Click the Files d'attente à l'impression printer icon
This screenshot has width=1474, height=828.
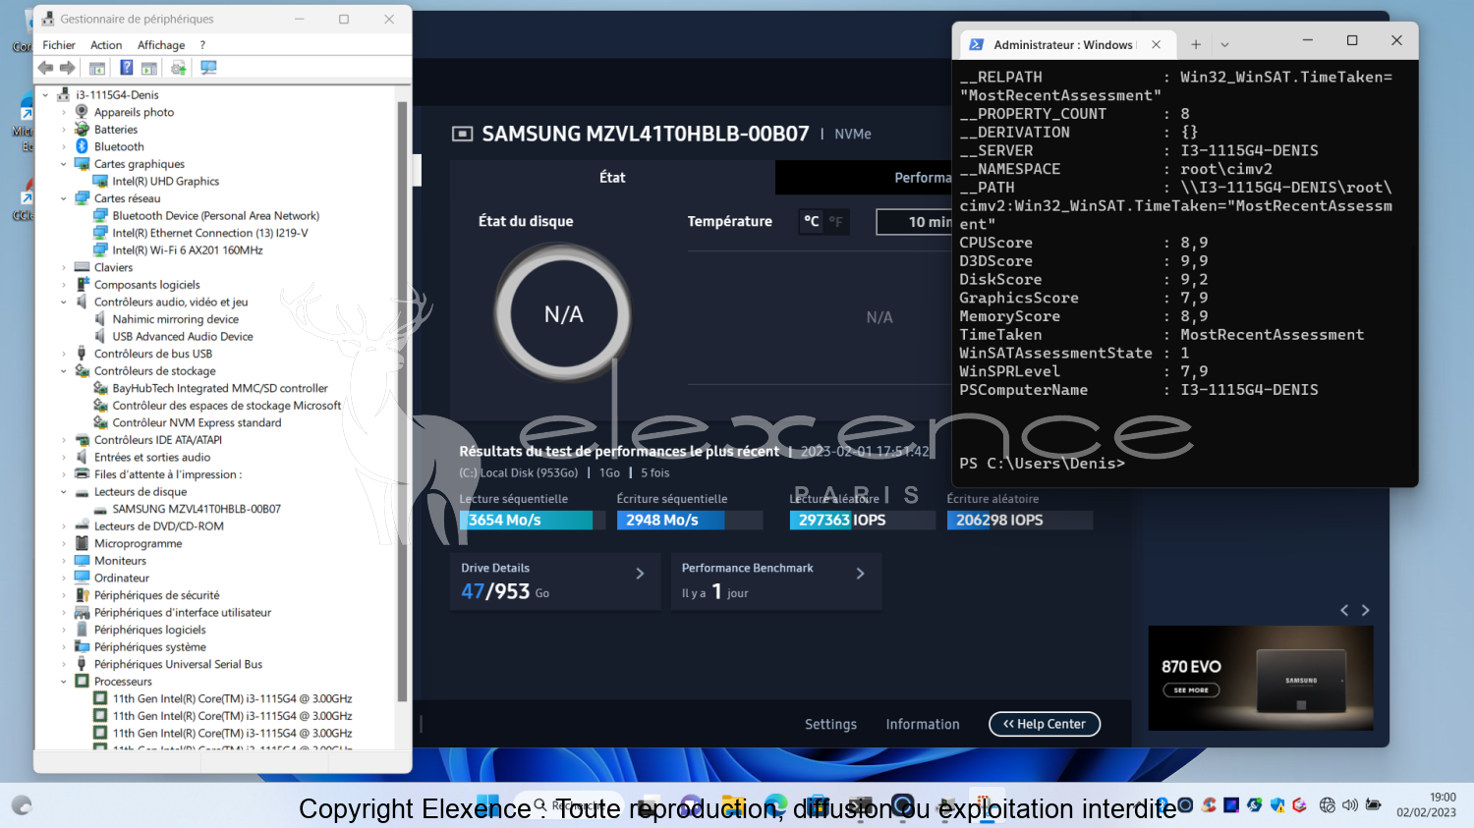pos(83,474)
